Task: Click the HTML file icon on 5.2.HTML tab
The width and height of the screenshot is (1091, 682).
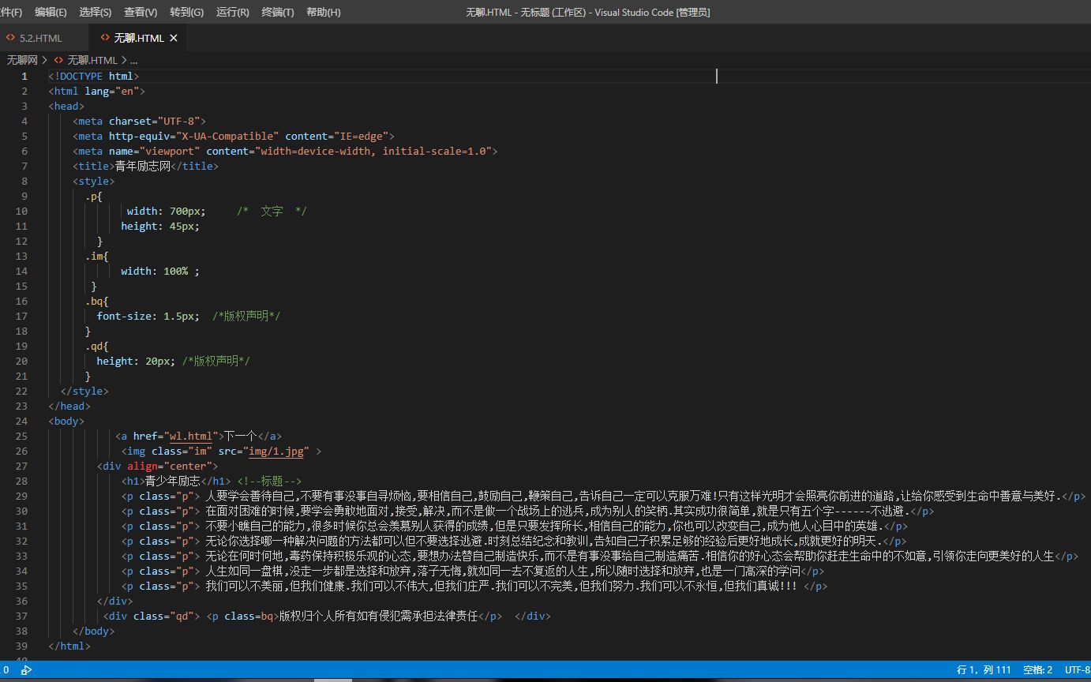Action: tap(10, 38)
